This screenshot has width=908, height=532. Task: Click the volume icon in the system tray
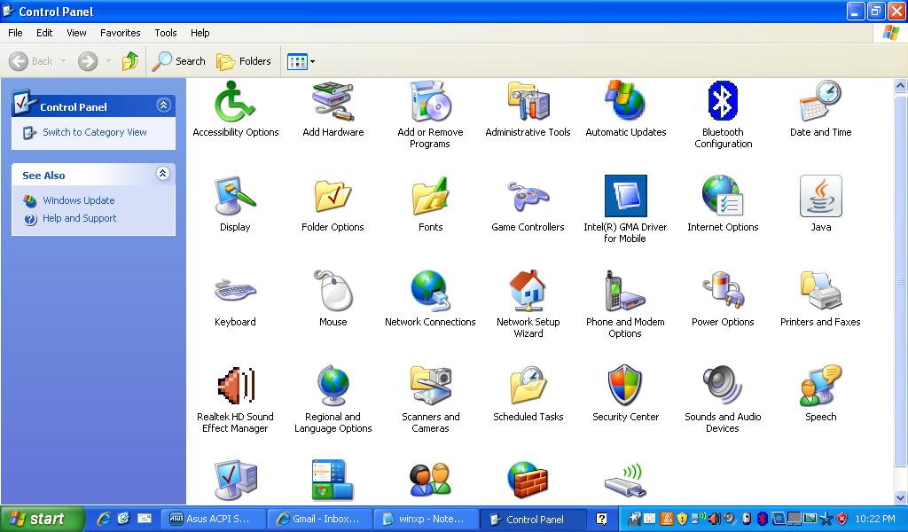[714, 520]
